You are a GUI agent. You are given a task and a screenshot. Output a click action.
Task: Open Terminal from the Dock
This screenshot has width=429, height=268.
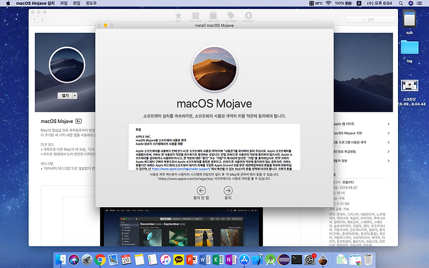(297, 260)
